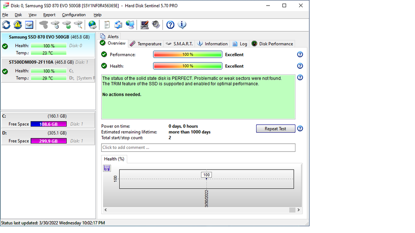The height and width of the screenshot is (233, 415).
Task: Click the help icon next to Performance
Action: pos(300,55)
